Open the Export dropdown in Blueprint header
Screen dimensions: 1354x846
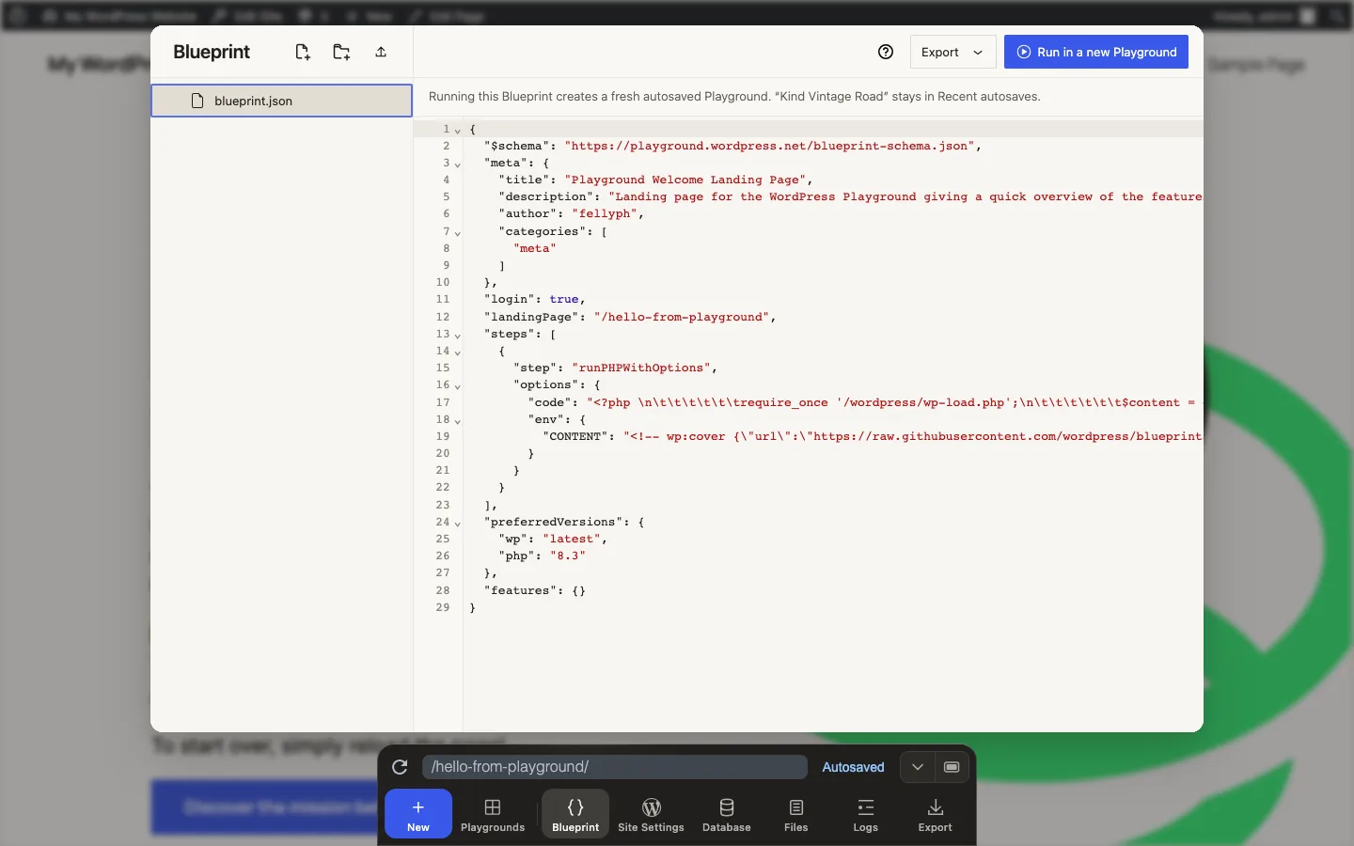953,53
